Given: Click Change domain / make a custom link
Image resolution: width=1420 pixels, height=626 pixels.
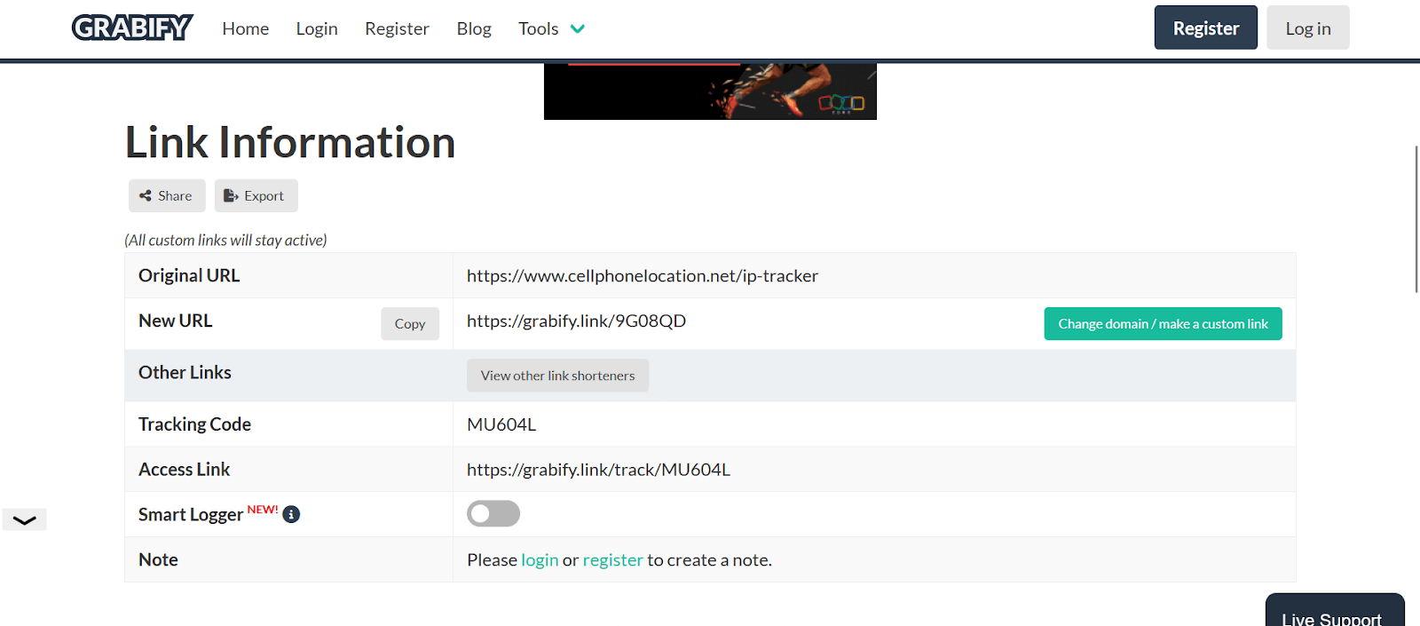Looking at the screenshot, I should click(x=1163, y=324).
